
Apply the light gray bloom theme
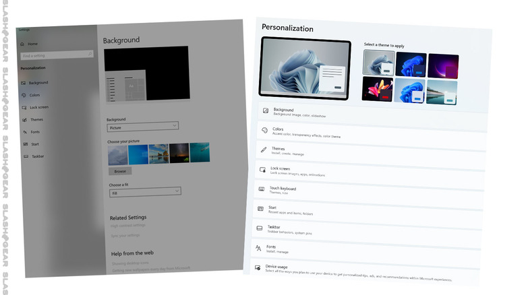379,63
